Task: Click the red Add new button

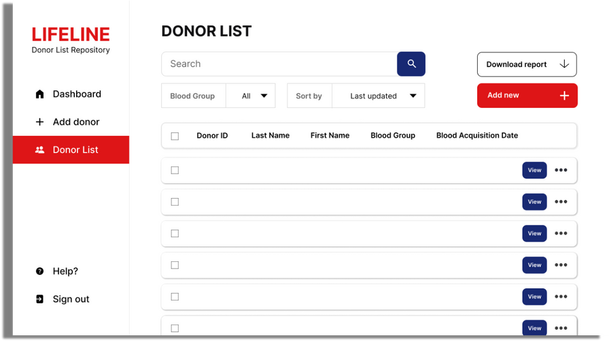Action: pyautogui.click(x=527, y=96)
